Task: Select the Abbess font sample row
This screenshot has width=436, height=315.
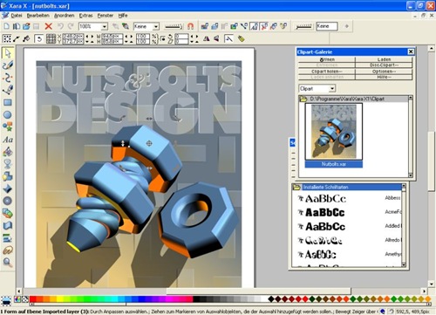Action: pyautogui.click(x=347, y=199)
